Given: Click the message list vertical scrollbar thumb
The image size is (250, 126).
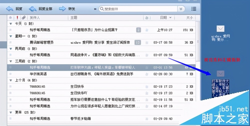Looking at the screenshot, I should click(x=198, y=41).
